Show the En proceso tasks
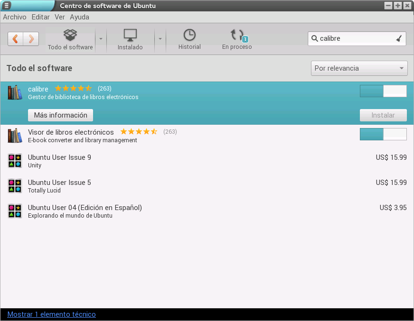The image size is (414, 321). pyautogui.click(x=237, y=39)
